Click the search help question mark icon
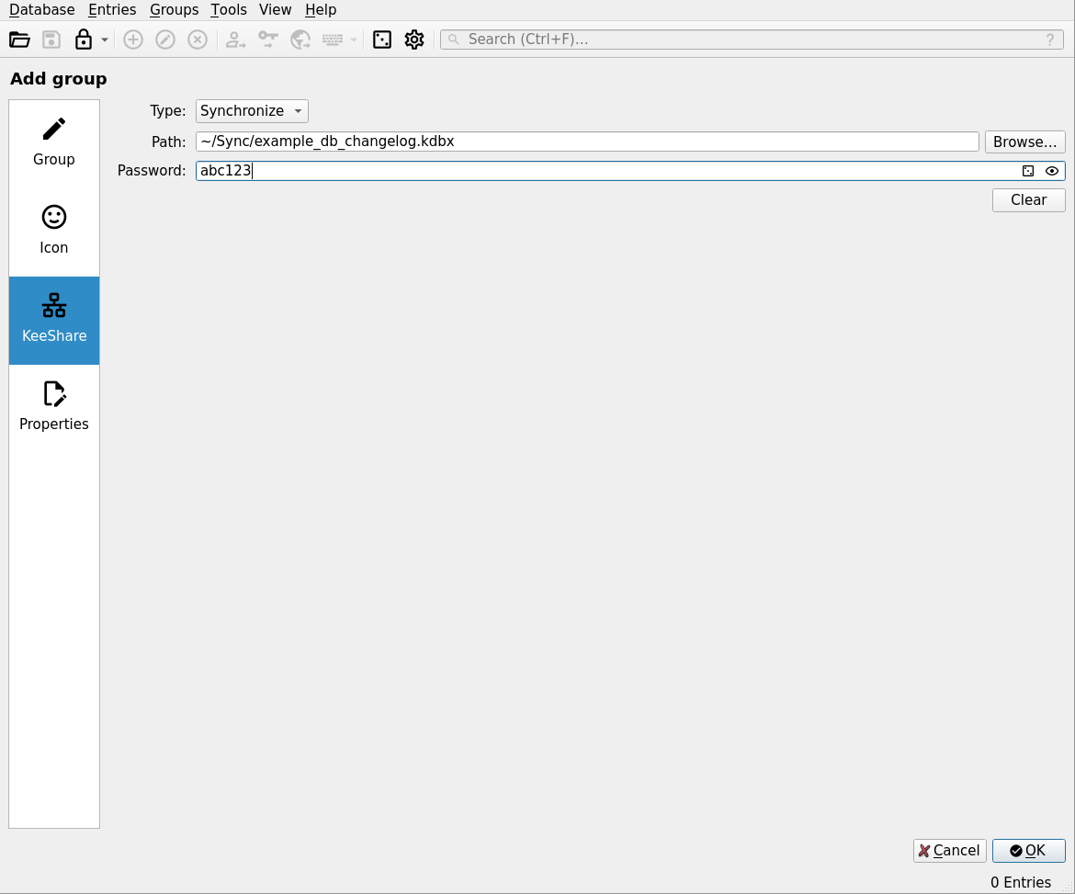 tap(1050, 40)
